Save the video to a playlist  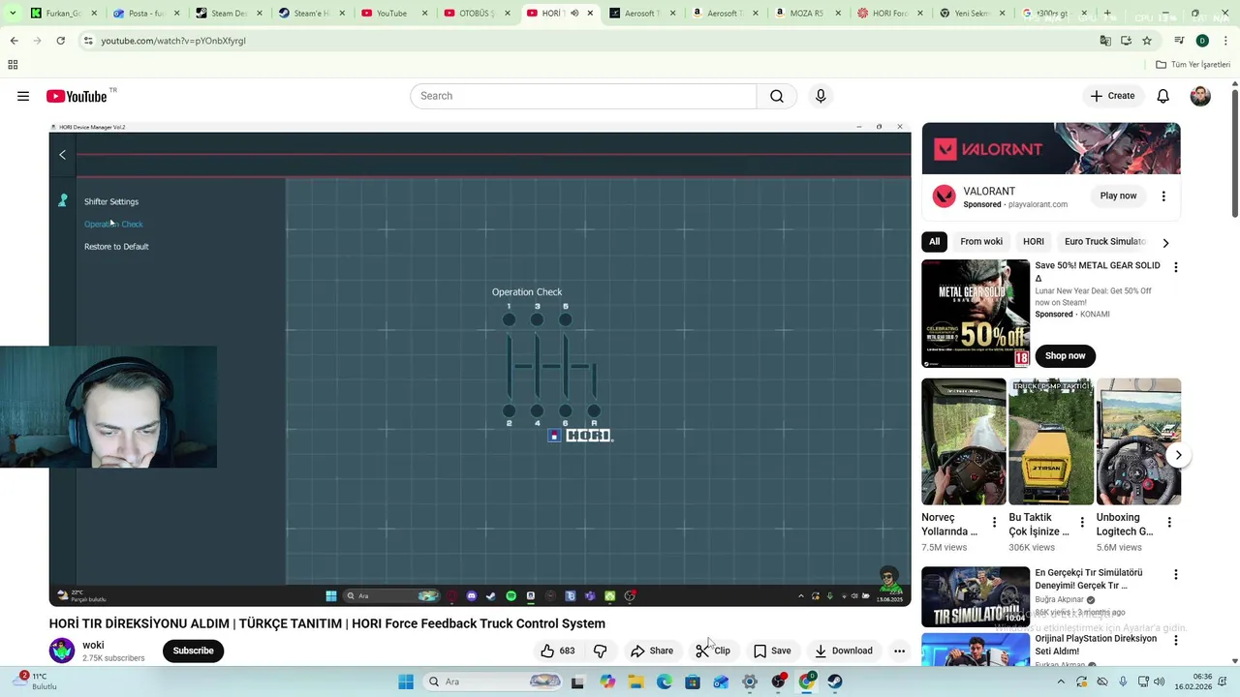772,651
